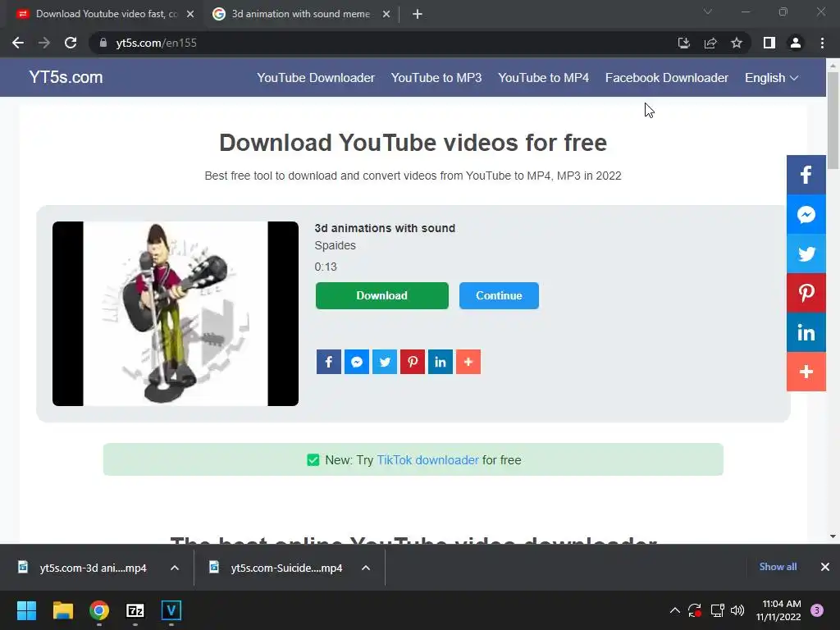Show hidden system tray icons

[675, 610]
